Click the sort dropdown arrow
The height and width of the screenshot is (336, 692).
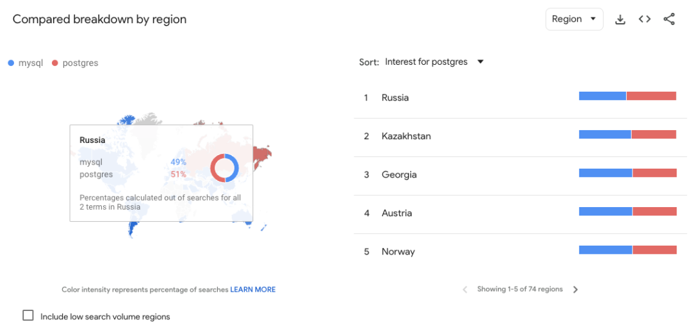[x=481, y=62]
